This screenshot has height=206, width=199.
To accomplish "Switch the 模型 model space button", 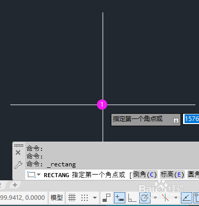I will (57, 198).
